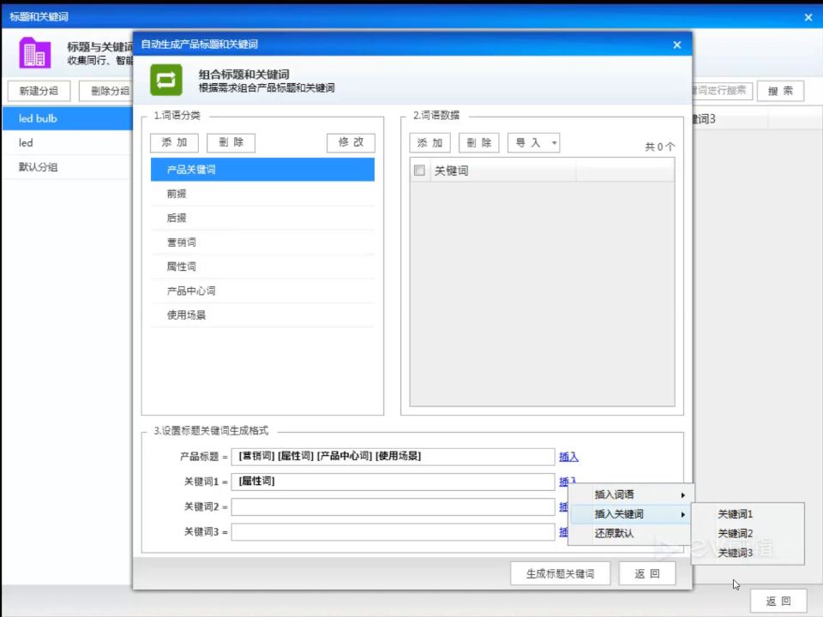Click the 删除分组 button

[x=106, y=91]
